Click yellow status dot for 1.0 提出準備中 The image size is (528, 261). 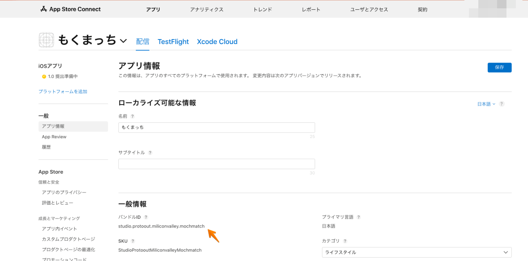pos(44,76)
